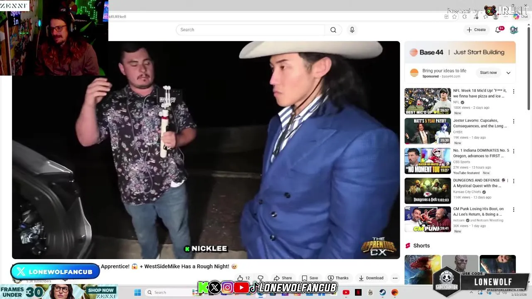532x299 pixels.
Task: Open Netflix from the taskbar
Action: (358, 292)
